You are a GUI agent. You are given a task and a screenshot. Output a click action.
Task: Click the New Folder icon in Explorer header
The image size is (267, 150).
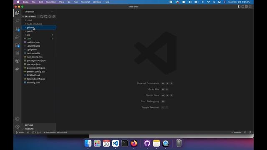[x=45, y=17]
